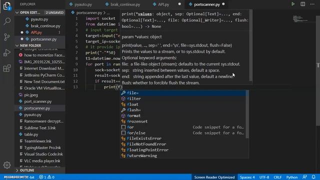Select pyauto.py in Open Editors
This screenshot has height=180, width=320.
coord(40,19)
